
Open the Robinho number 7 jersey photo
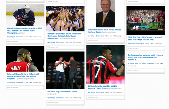click(x=105, y=65)
